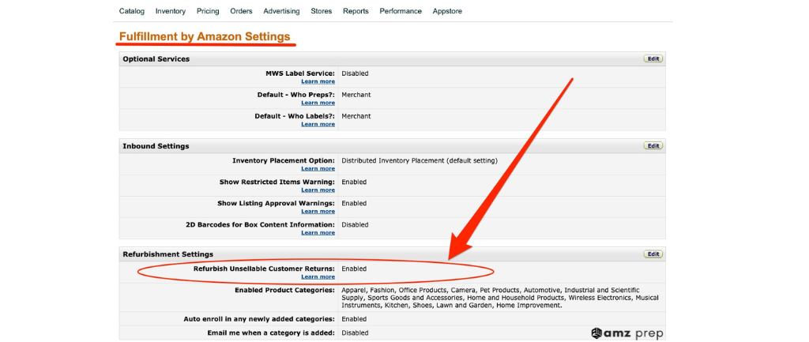Viewport: 809px width, 342px height.
Task: Click the Merchant value for Who Preps
Action: 356,95
